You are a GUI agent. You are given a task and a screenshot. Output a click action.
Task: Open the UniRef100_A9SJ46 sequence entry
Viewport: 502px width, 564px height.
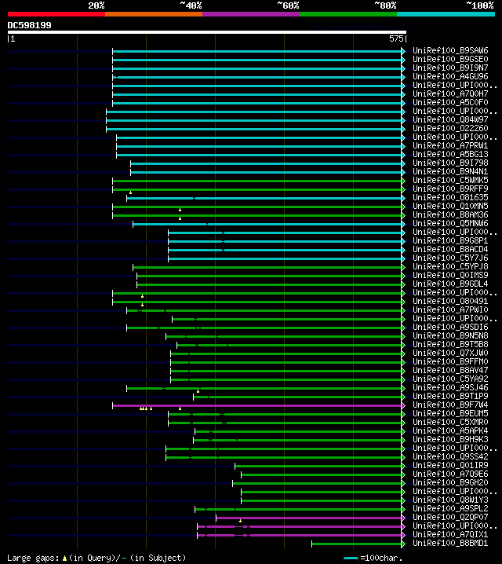coord(450,387)
